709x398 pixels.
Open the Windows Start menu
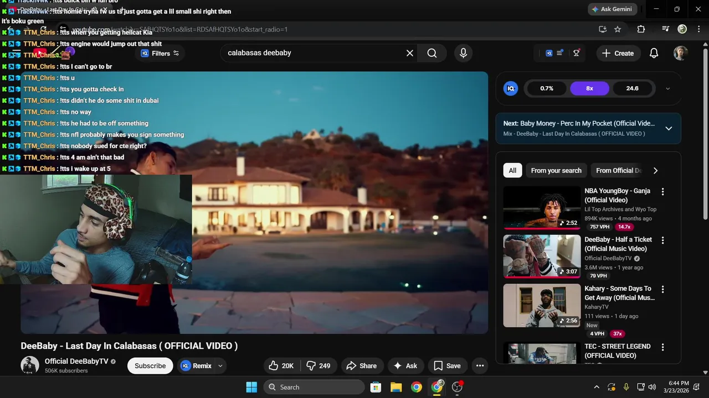251,387
